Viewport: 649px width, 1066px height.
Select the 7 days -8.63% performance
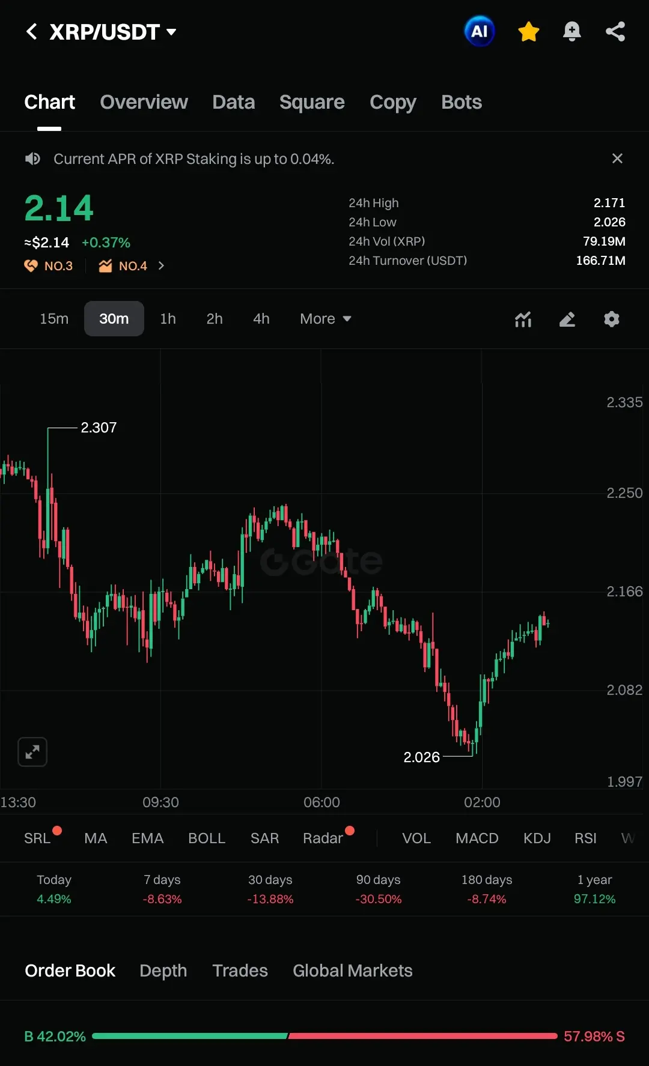[162, 889]
